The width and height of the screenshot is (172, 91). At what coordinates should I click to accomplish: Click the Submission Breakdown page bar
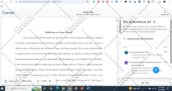click(145, 43)
